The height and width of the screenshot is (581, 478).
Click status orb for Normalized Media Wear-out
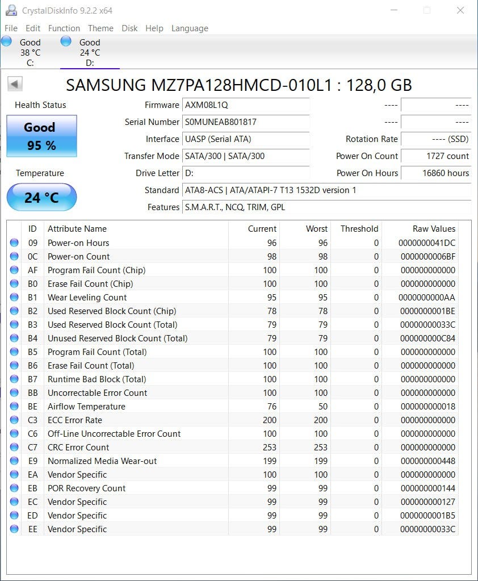(x=14, y=461)
